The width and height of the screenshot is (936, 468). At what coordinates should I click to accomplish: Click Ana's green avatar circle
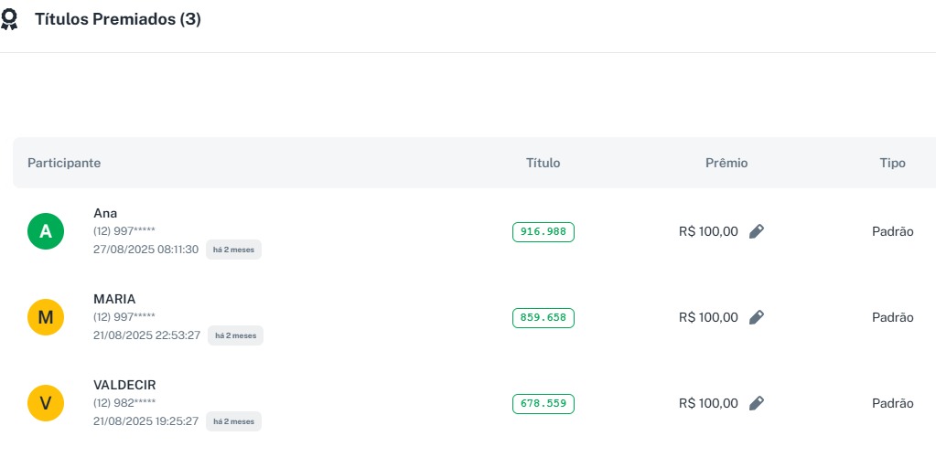tap(46, 232)
